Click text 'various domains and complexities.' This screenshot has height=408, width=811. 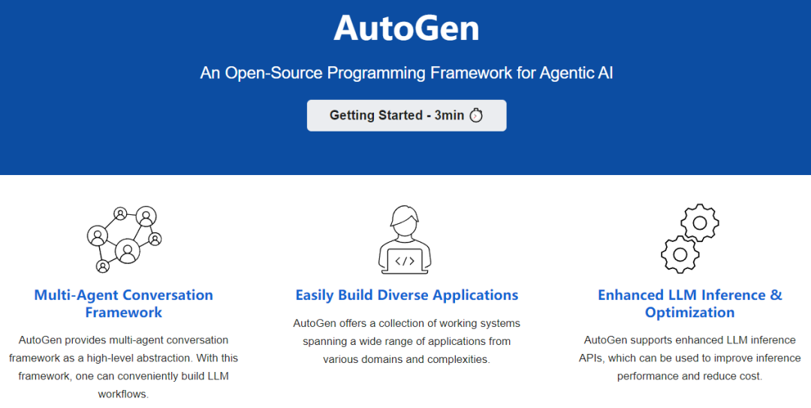pos(406,359)
